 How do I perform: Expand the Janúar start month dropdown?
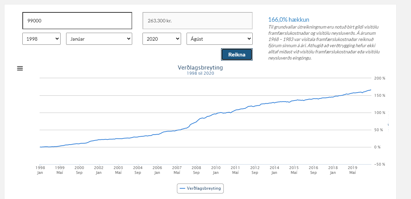99,39
